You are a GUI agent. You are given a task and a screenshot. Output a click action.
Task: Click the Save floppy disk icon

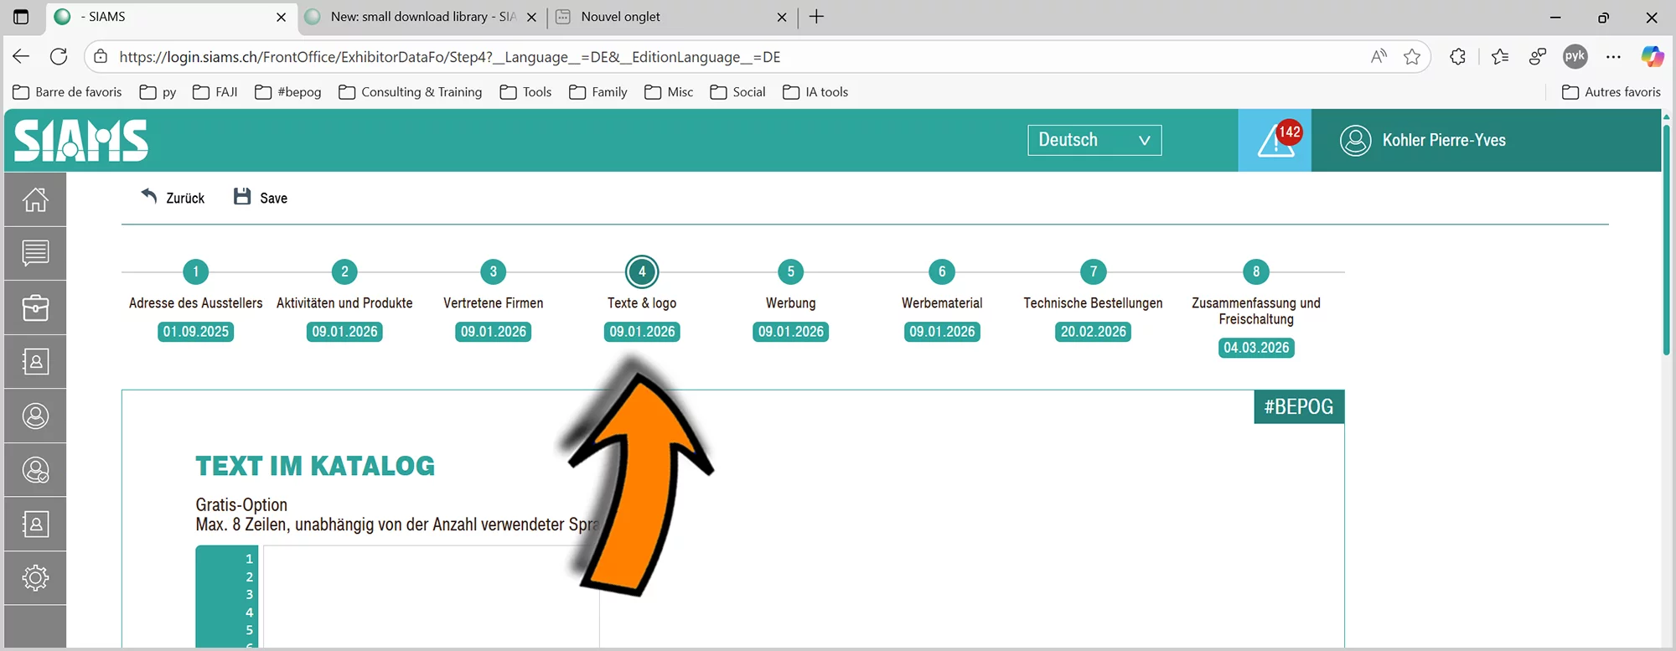coord(242,197)
